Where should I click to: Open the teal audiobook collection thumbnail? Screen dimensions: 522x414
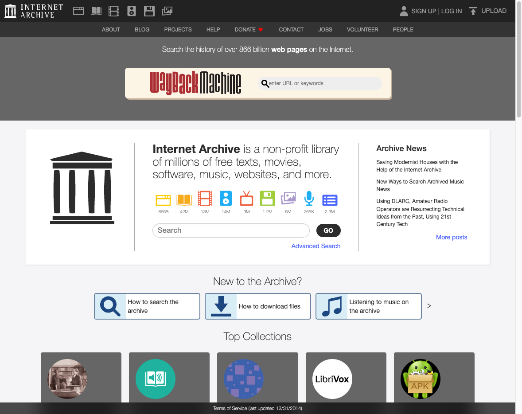(x=156, y=379)
